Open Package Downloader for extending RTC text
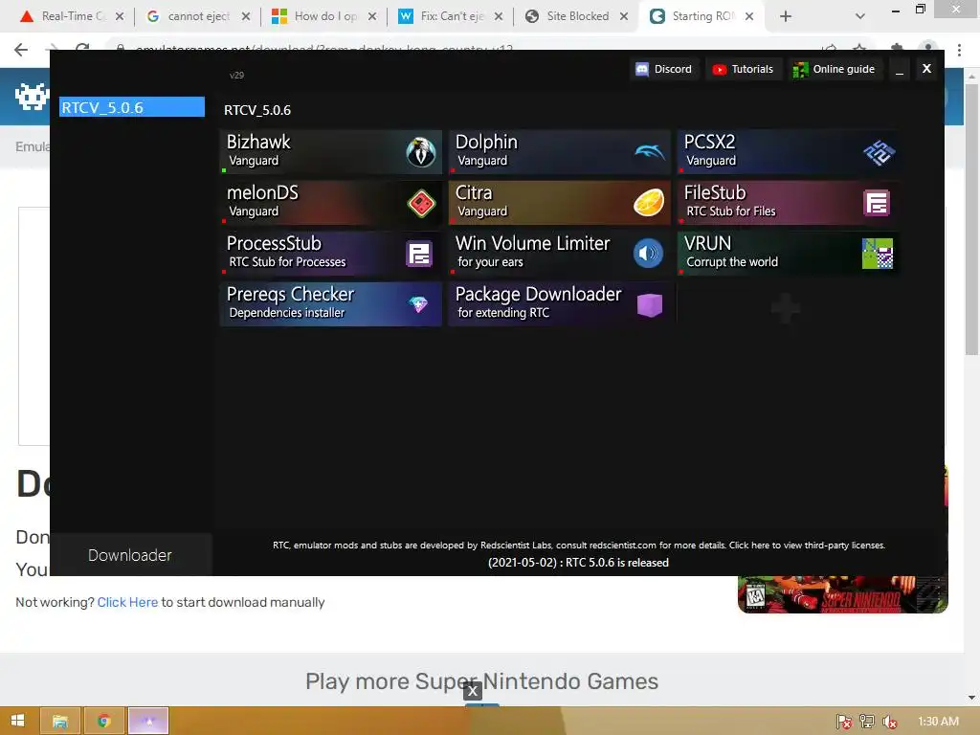 click(x=538, y=302)
